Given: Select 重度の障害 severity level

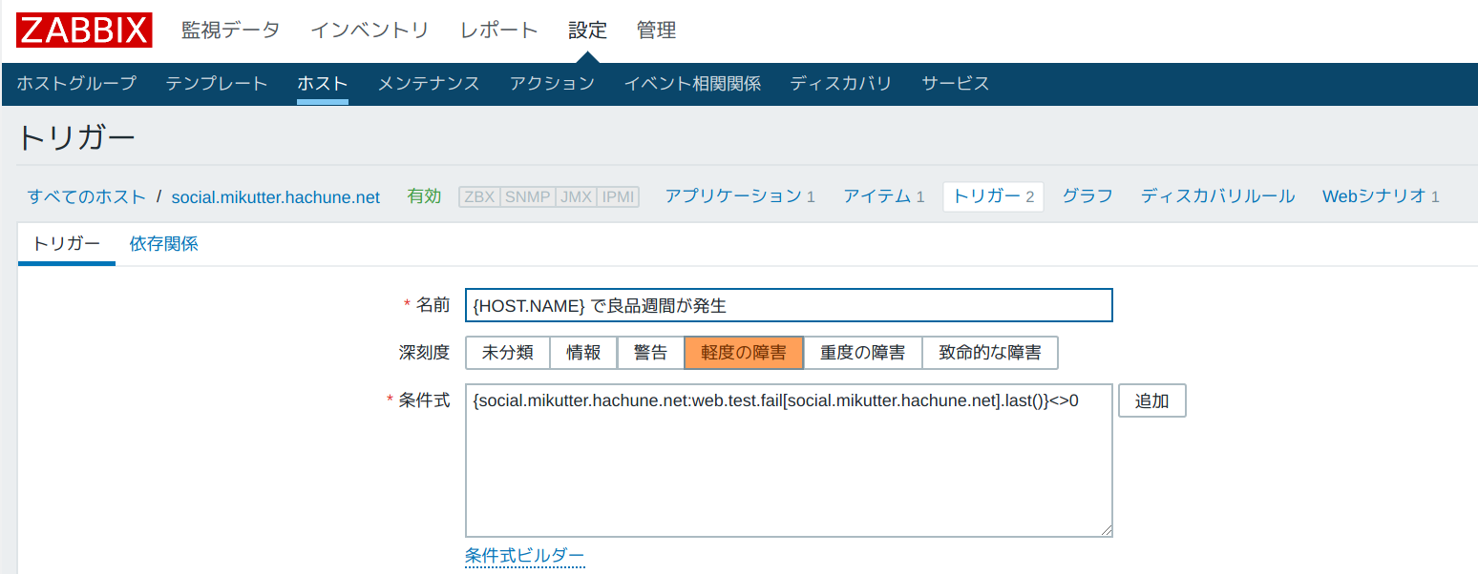Looking at the screenshot, I should tap(862, 352).
